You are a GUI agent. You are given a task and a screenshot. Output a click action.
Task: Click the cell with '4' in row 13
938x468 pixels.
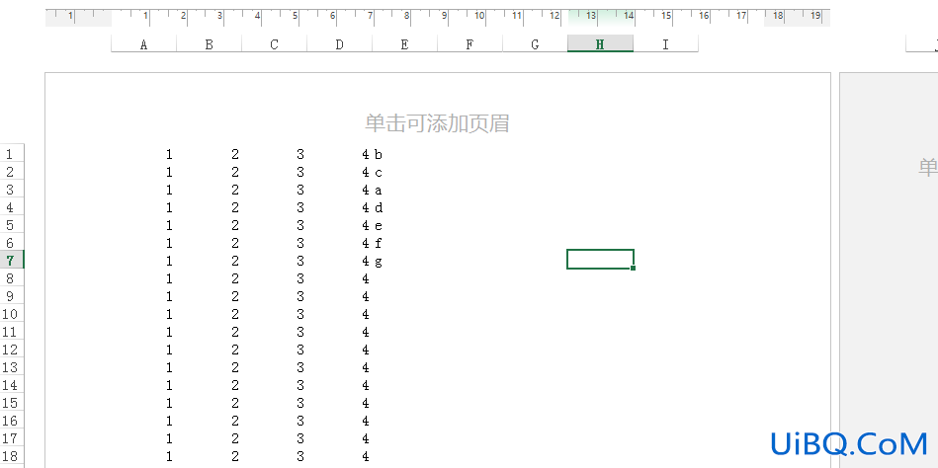tap(339, 367)
